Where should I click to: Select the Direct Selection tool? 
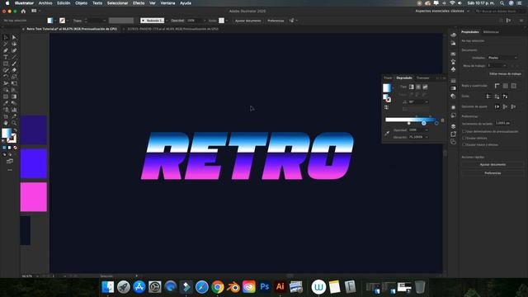pyautogui.click(x=14, y=37)
